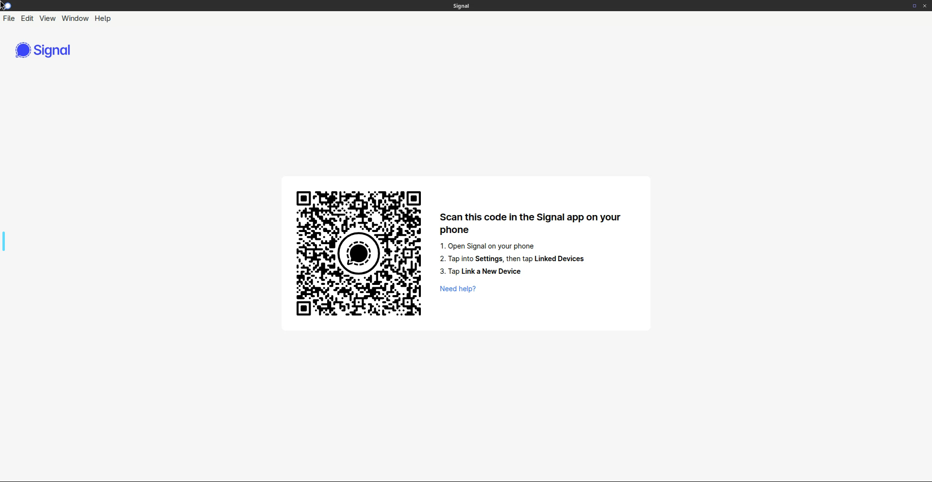This screenshot has width=932, height=482.
Task: Open the Help menu
Action: pyautogui.click(x=102, y=18)
